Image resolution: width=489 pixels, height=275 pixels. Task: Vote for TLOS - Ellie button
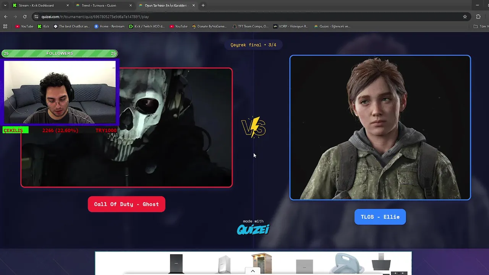[x=380, y=217]
